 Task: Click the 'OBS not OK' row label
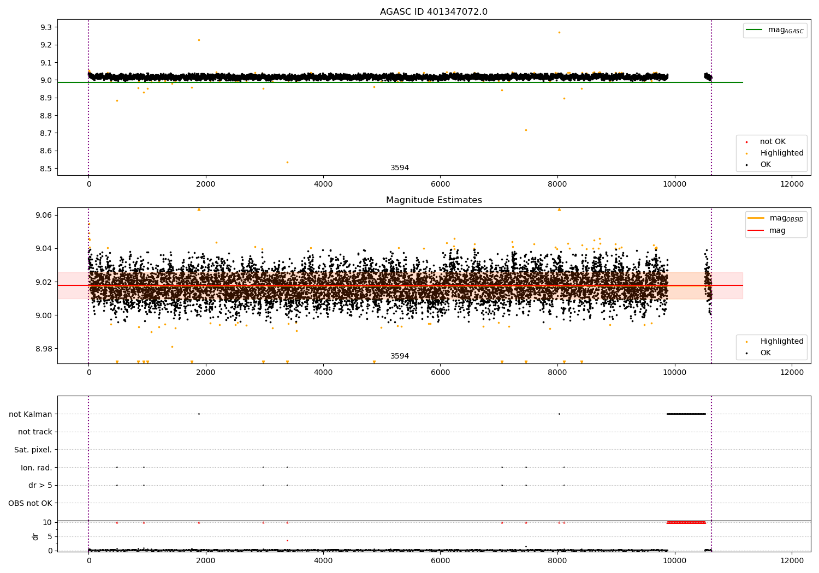point(30,503)
